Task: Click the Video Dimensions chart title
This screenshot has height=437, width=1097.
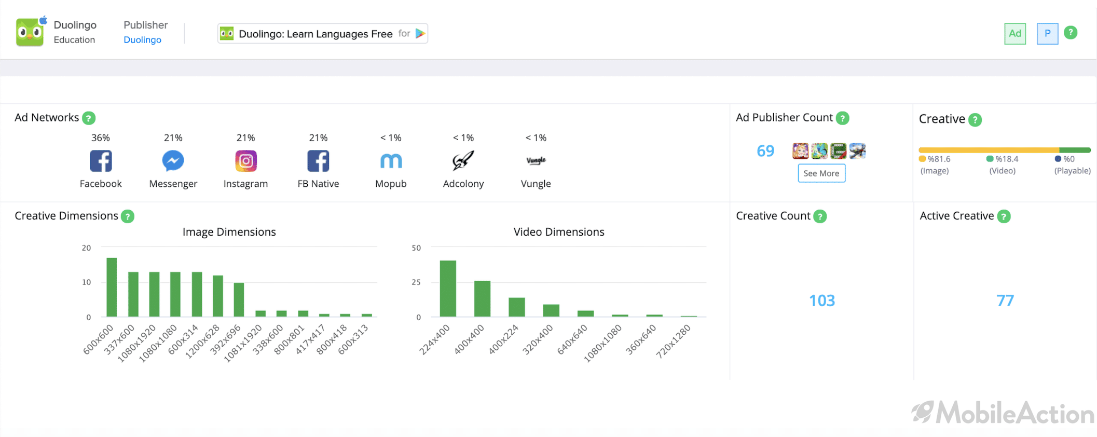Action: click(x=559, y=232)
